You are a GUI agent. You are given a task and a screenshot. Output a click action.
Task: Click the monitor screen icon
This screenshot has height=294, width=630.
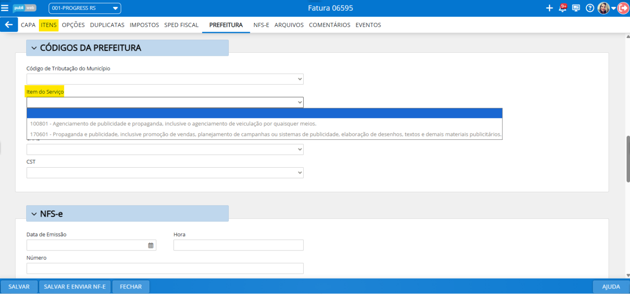[x=576, y=8]
